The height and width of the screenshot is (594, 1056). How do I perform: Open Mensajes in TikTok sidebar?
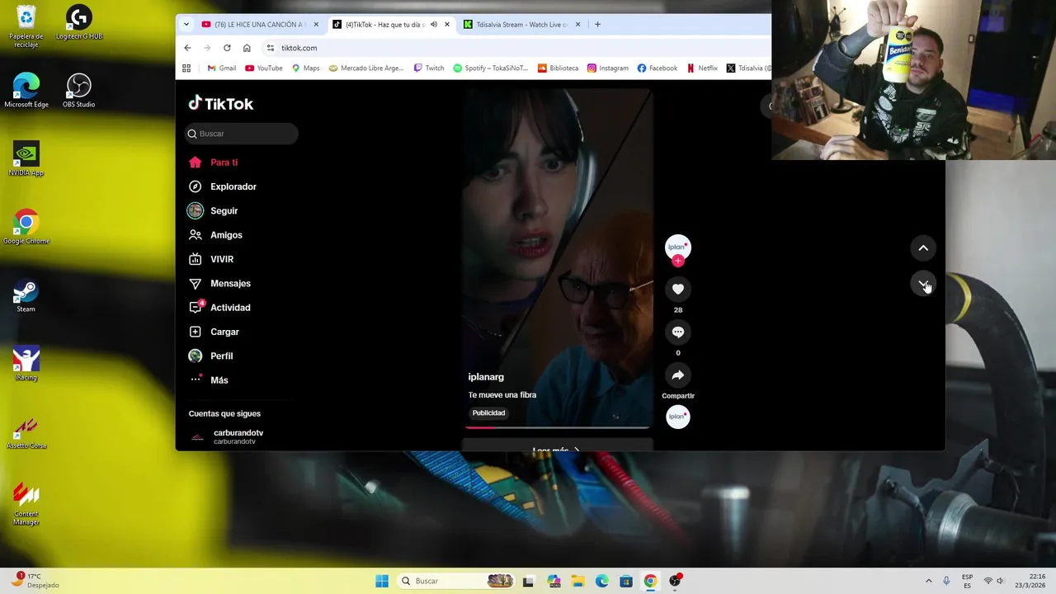click(219, 283)
